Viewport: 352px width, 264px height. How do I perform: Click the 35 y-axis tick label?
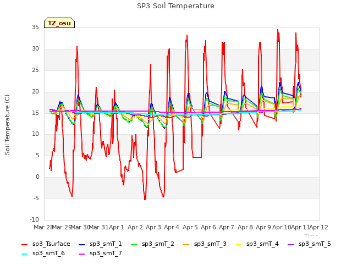(x=35, y=28)
